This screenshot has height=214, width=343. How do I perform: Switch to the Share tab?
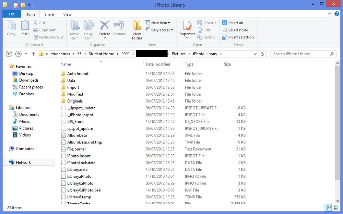pos(49,14)
